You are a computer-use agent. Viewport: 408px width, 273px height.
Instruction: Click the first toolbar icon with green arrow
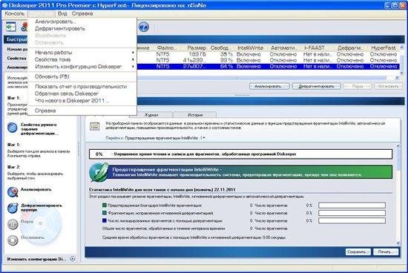point(11,27)
